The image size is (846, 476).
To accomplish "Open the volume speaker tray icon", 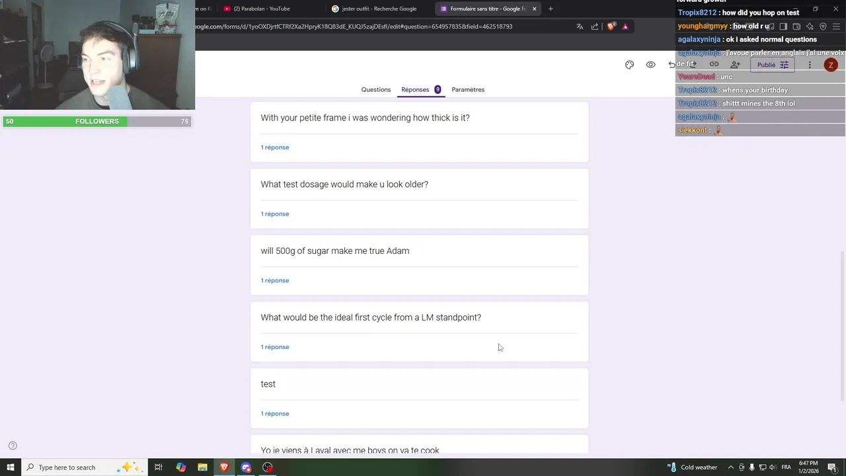I will [773, 467].
